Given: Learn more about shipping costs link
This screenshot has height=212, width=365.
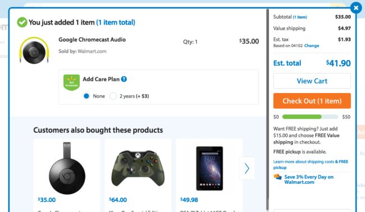Looking at the screenshot, I should click(311, 164).
